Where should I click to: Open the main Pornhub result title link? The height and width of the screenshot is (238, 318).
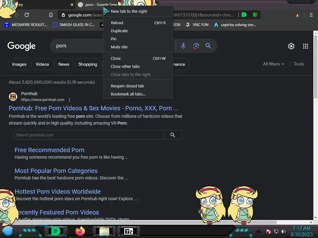click(x=93, y=108)
